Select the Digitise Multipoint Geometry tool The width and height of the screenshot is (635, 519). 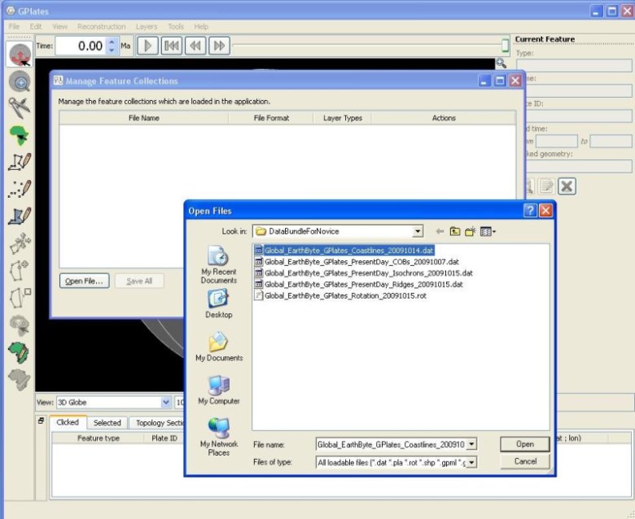pos(19,189)
